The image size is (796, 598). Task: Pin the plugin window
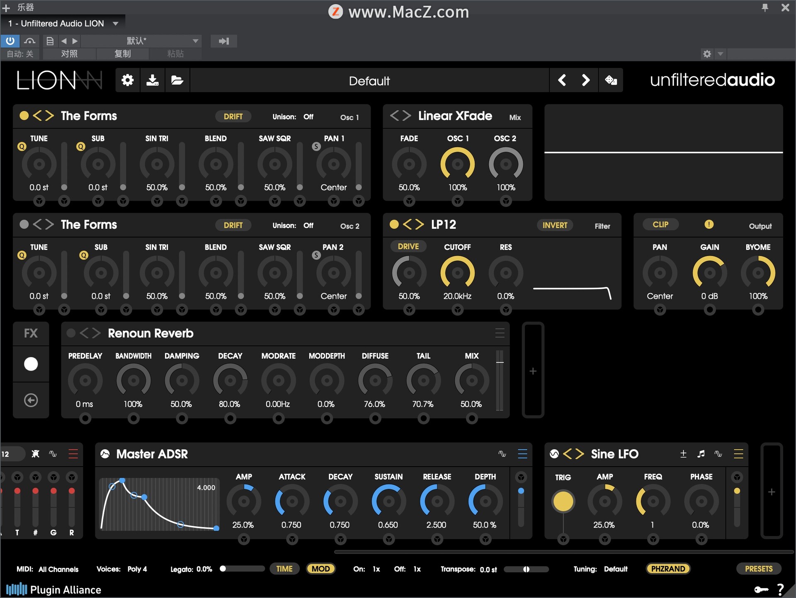pos(765,7)
